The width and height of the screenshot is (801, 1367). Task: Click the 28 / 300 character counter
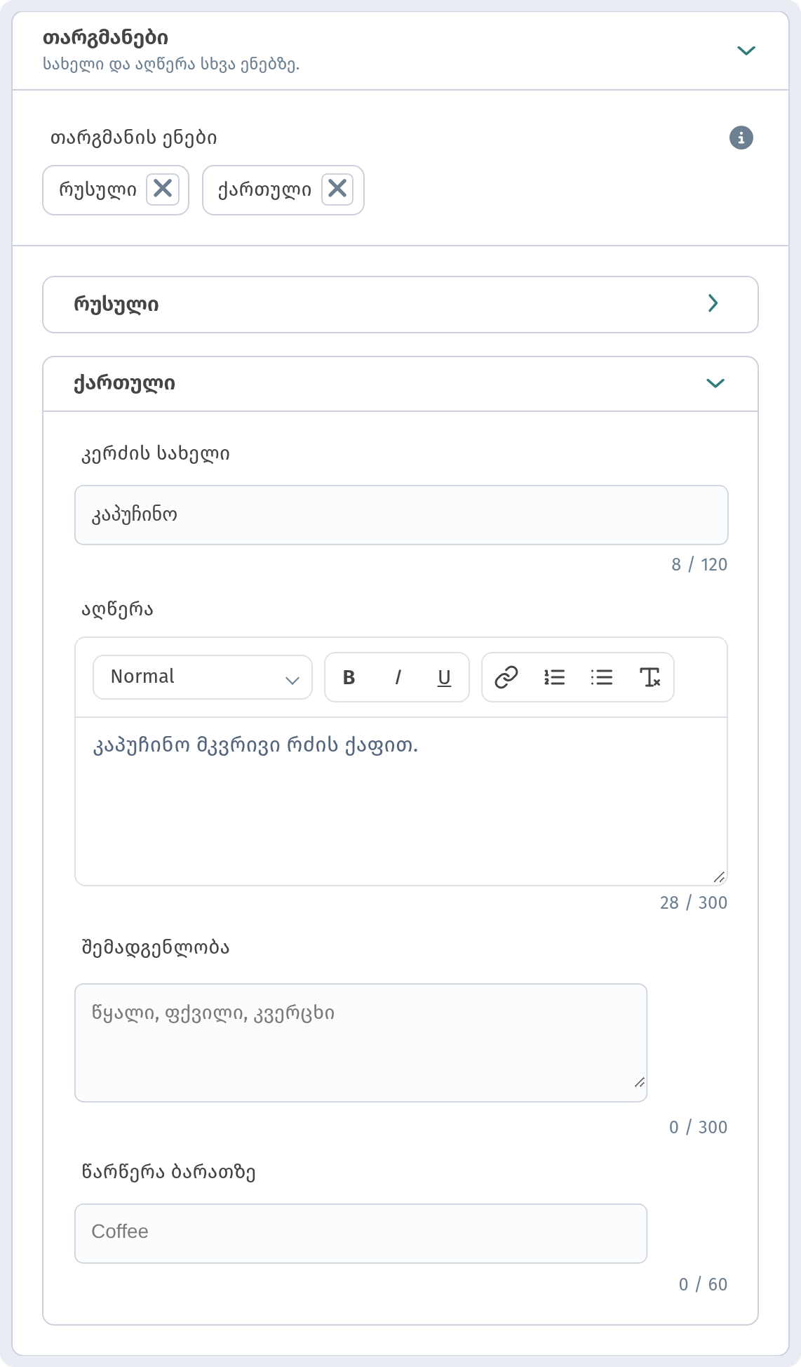(694, 903)
